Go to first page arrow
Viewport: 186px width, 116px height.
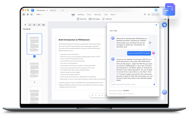coord(100,95)
